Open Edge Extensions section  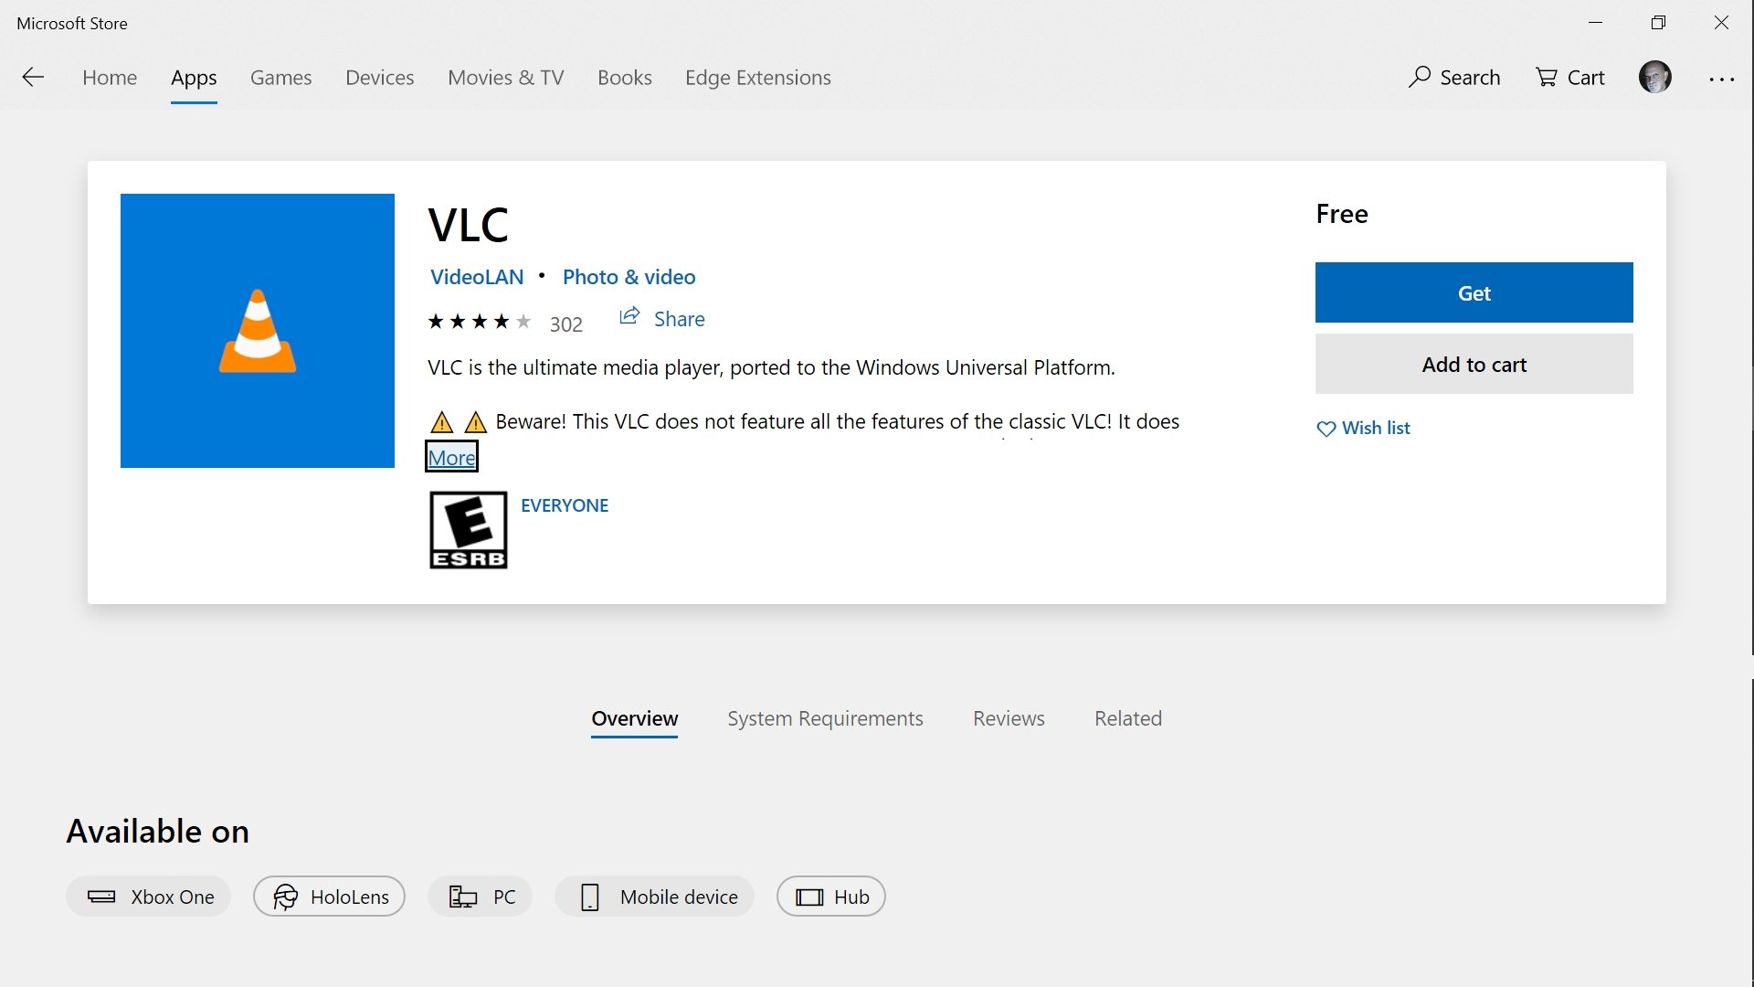point(758,78)
